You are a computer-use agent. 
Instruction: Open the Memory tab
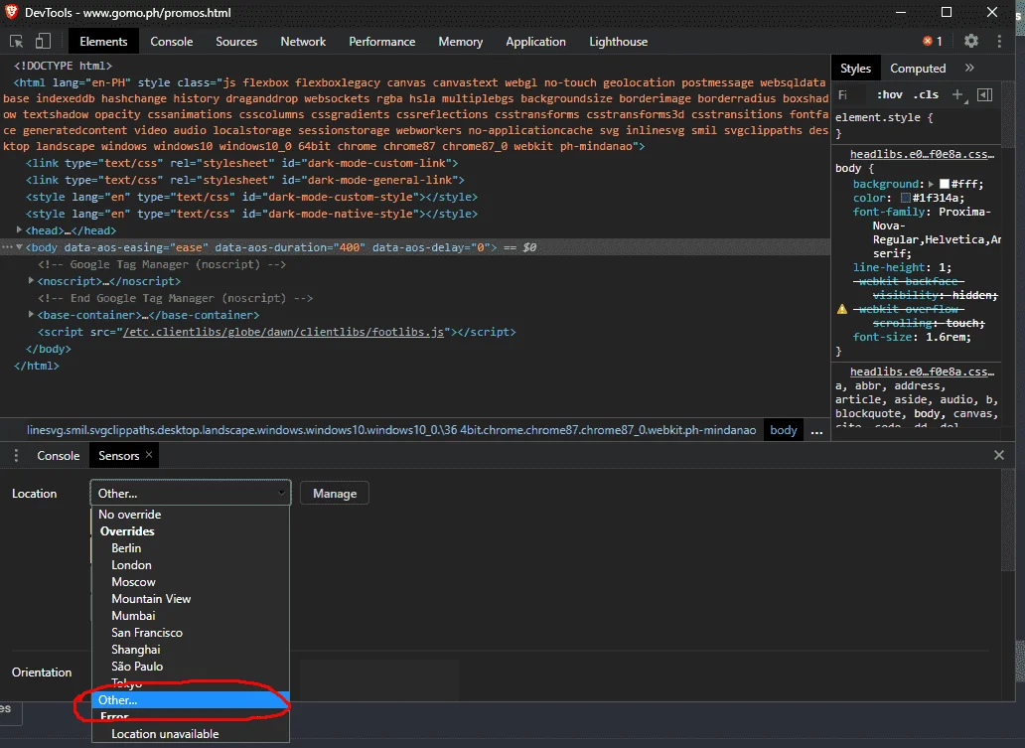point(460,41)
